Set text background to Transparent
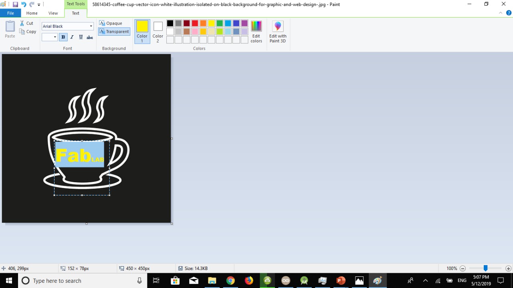Image resolution: width=513 pixels, height=288 pixels. [x=114, y=32]
